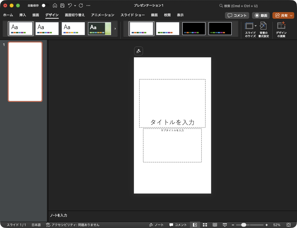Fit slide to current window icon

[289, 225]
